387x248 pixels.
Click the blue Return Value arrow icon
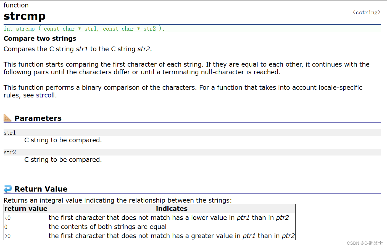pyautogui.click(x=8, y=189)
